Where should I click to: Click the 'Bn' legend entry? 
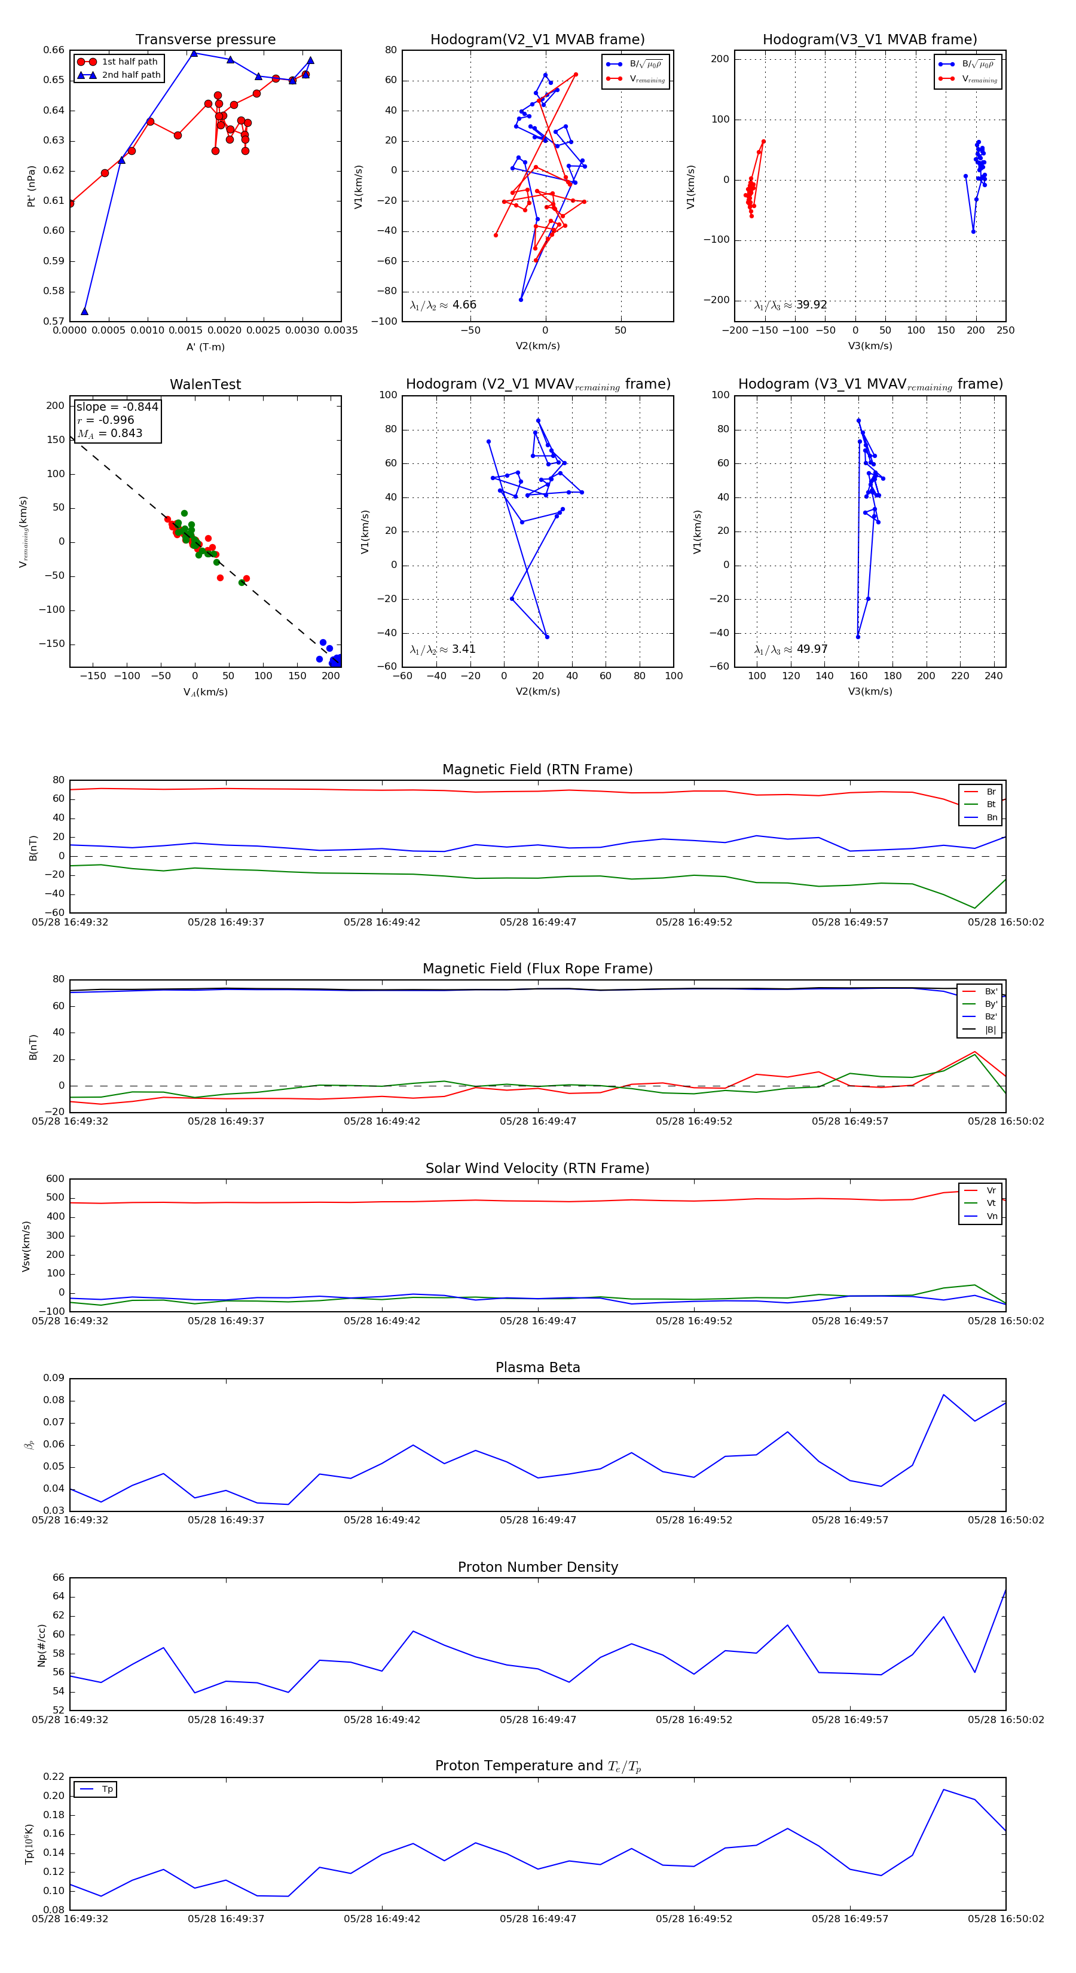[x=981, y=817]
